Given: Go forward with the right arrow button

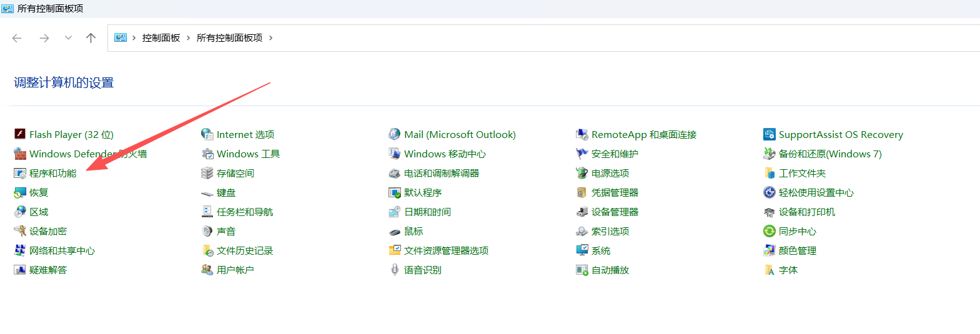Looking at the screenshot, I should 44,38.
